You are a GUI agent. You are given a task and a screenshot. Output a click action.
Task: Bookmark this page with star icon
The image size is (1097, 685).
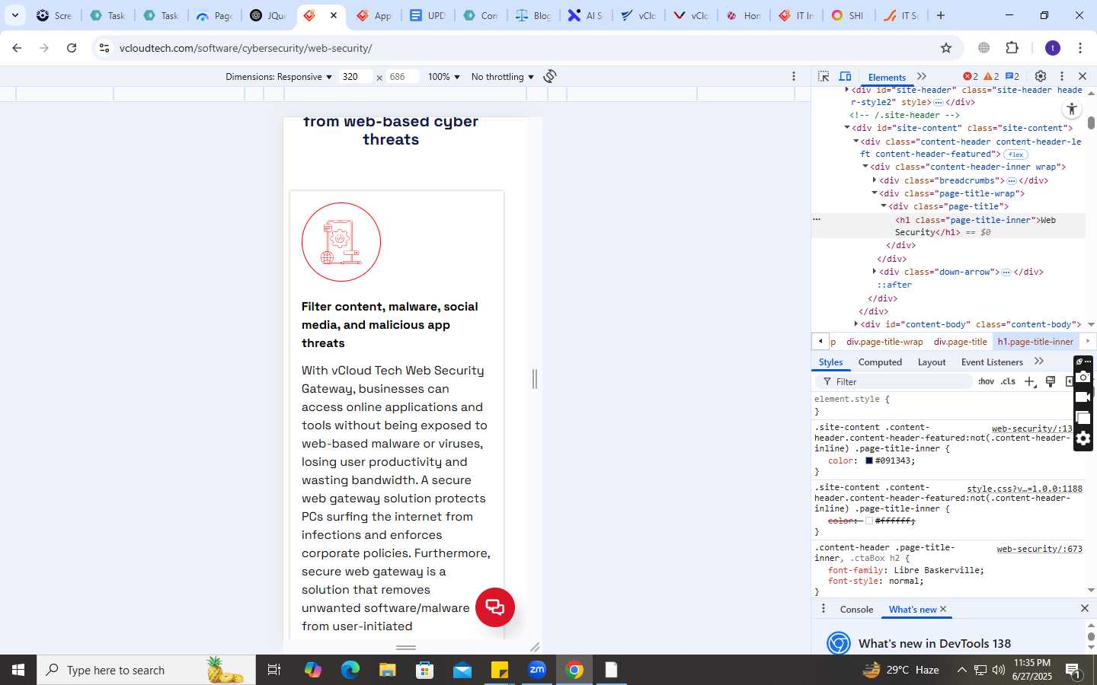(946, 48)
